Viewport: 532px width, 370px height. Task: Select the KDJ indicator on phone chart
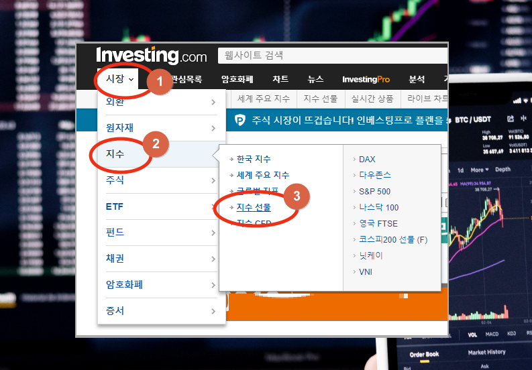point(511,333)
